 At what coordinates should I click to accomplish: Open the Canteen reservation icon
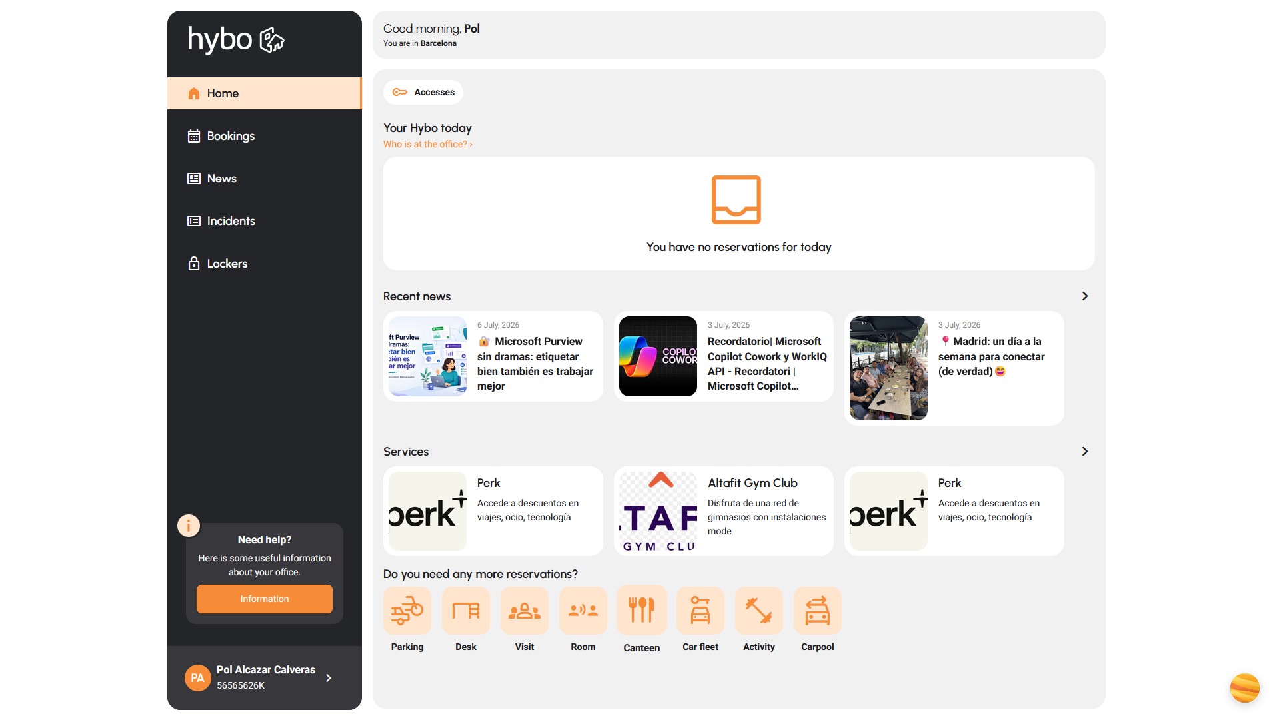point(641,610)
